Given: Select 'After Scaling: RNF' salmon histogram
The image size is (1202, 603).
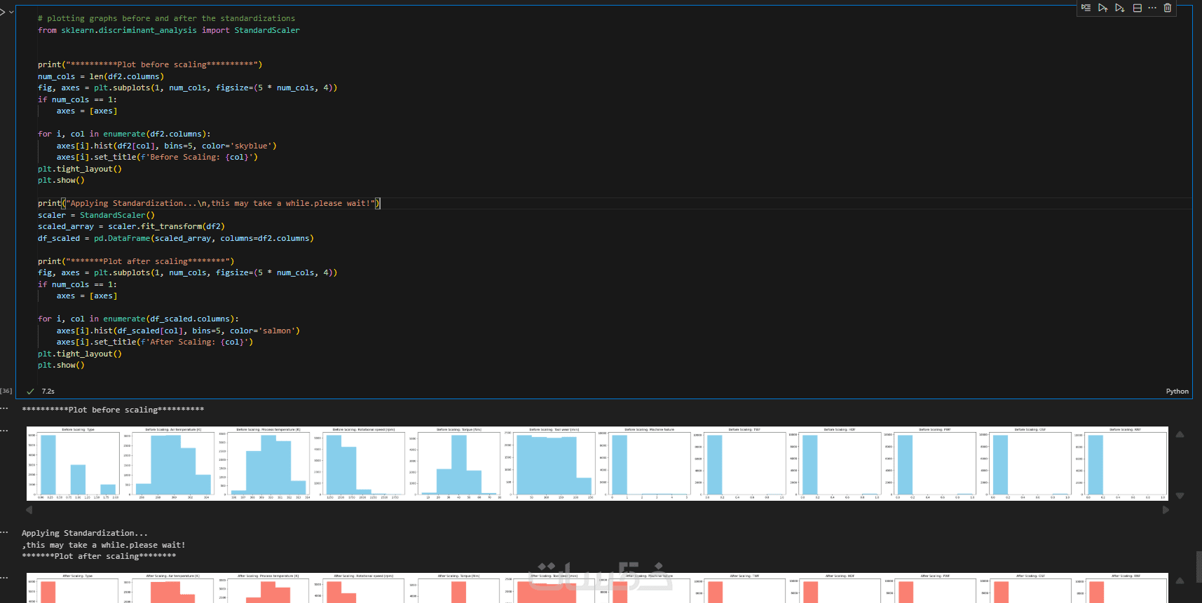Looking at the screenshot, I should pos(1122,588).
